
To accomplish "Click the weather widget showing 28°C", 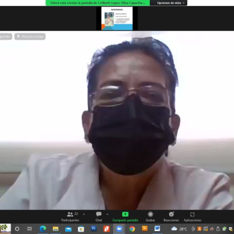I will click(179, 229).
